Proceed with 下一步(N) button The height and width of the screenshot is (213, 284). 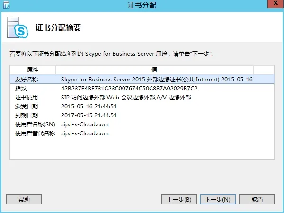click(x=218, y=199)
